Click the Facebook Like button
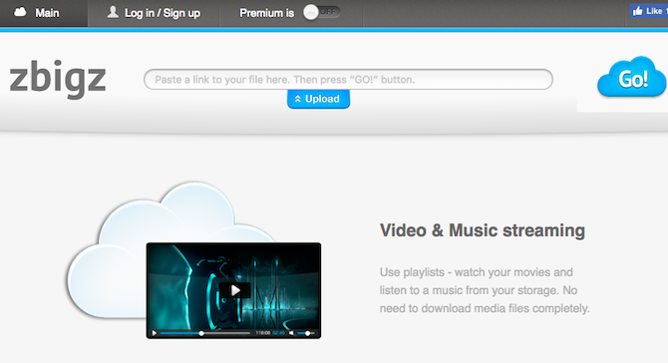Image resolution: width=668 pixels, height=363 pixels. tap(649, 11)
